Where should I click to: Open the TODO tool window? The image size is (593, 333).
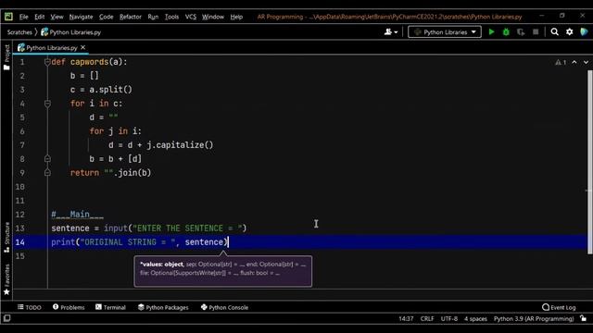click(29, 307)
